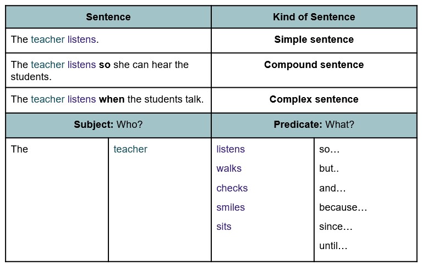Select the verb "sits" in the predicate list

(x=224, y=227)
